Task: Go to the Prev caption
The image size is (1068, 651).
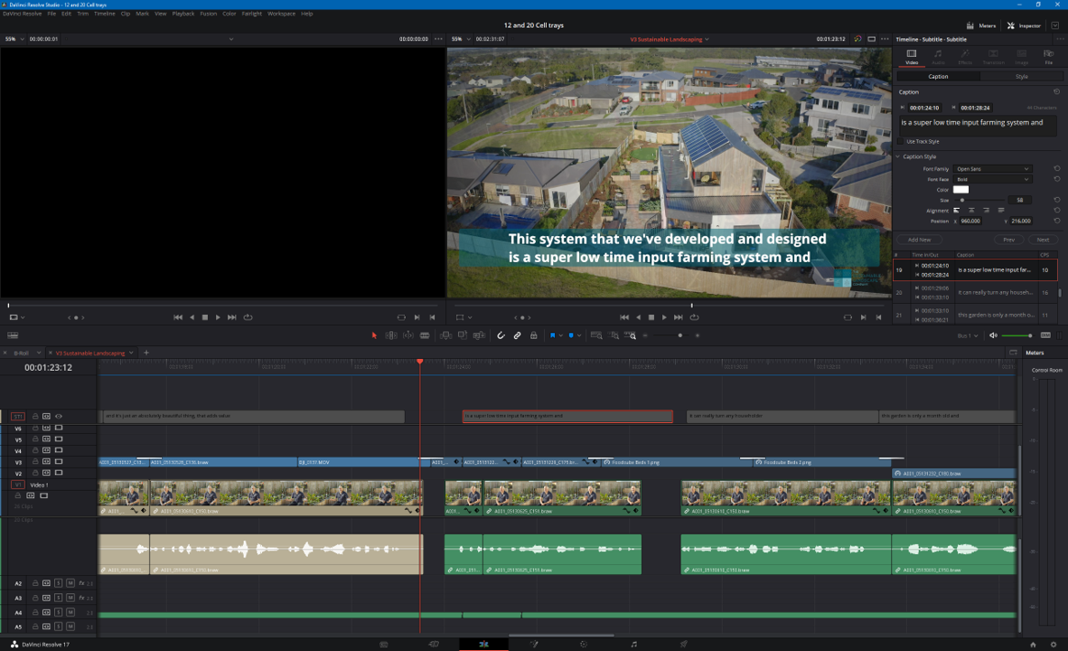Action: tap(1008, 240)
